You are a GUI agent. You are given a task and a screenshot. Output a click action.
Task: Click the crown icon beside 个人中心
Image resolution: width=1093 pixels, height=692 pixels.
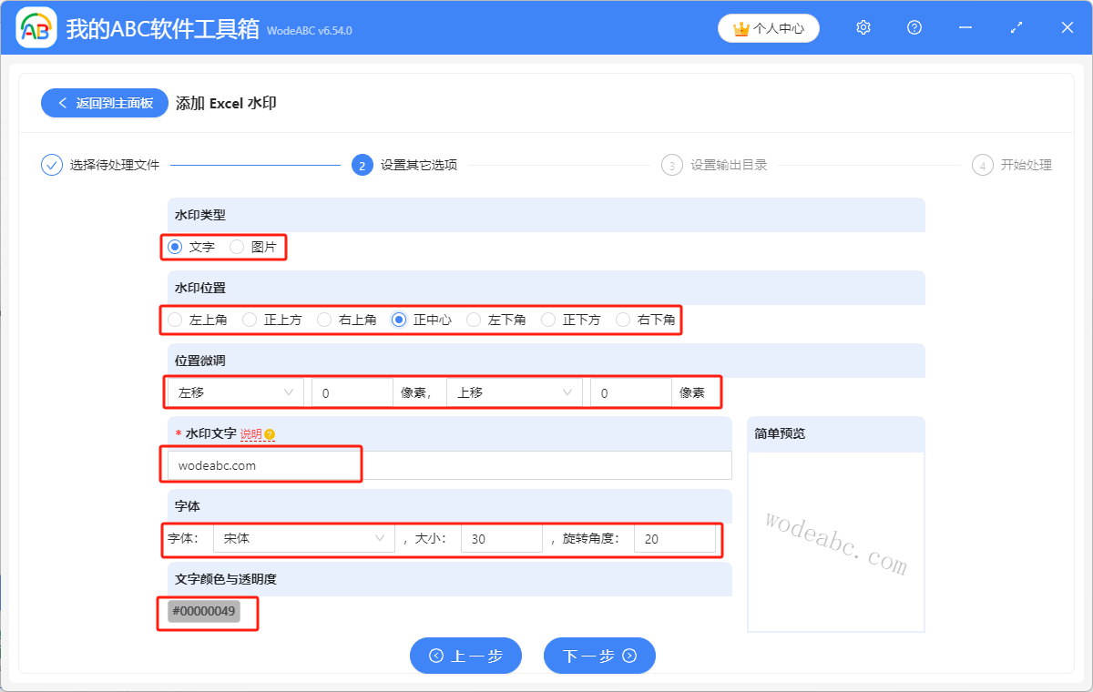point(741,28)
